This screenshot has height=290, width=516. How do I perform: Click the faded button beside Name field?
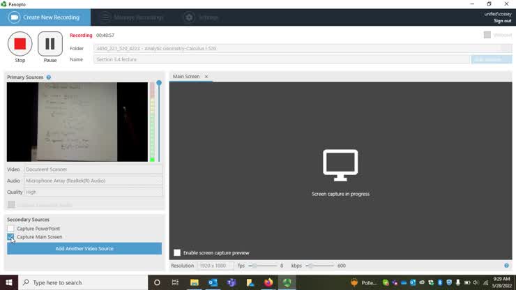tap(492, 59)
